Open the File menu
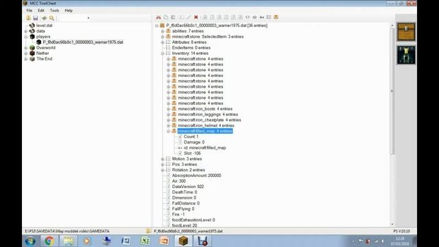This screenshot has height=247, width=439. (29, 10)
